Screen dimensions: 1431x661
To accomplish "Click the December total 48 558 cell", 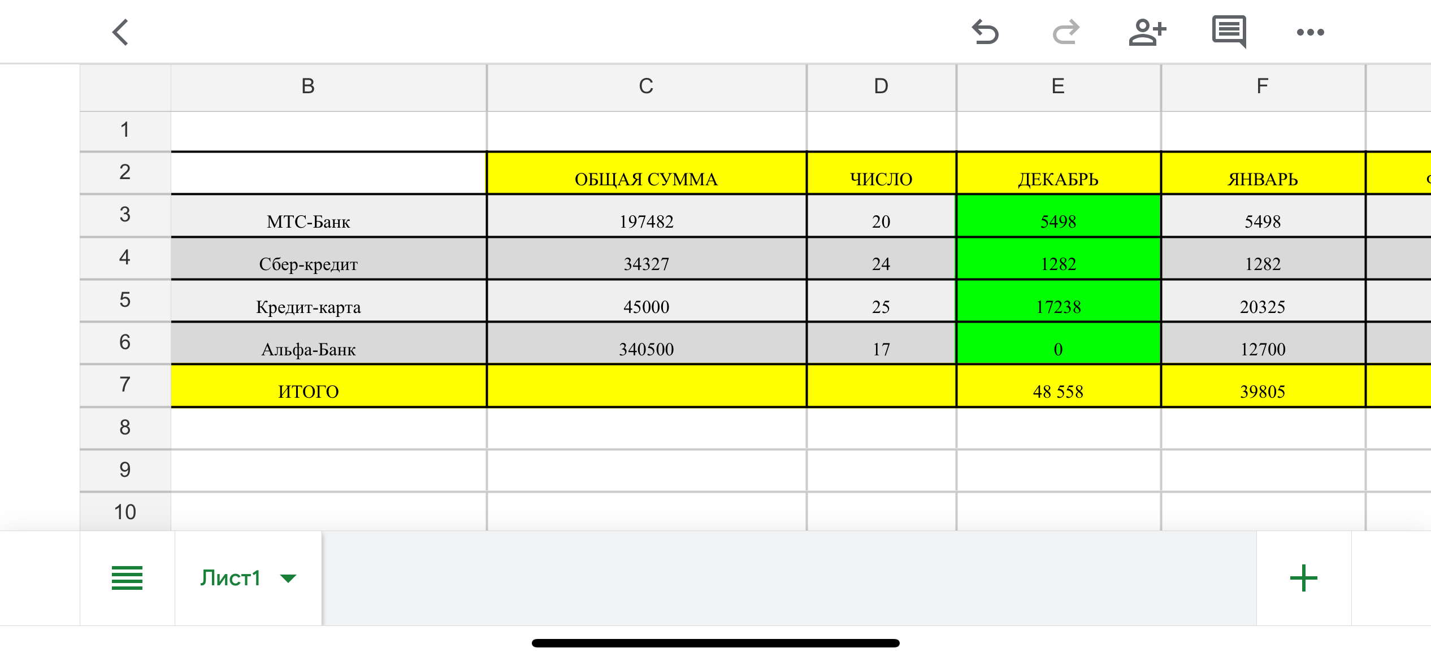I will 1058,386.
